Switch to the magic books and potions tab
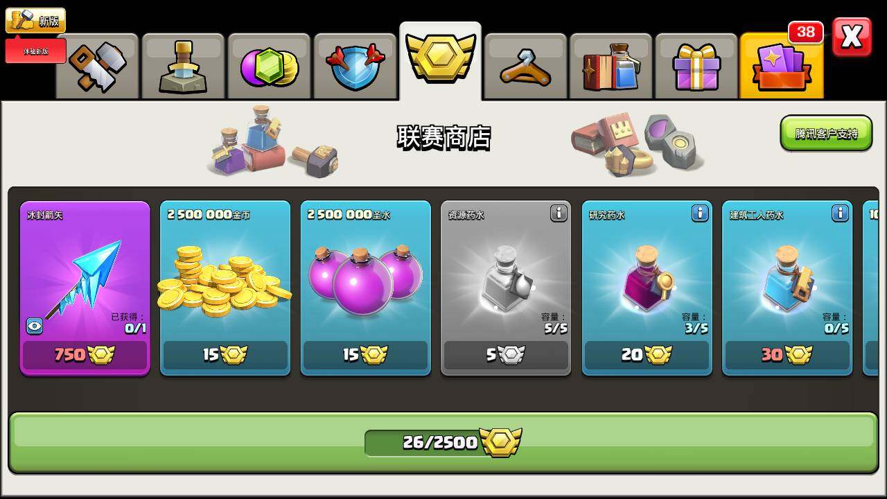 [611, 67]
